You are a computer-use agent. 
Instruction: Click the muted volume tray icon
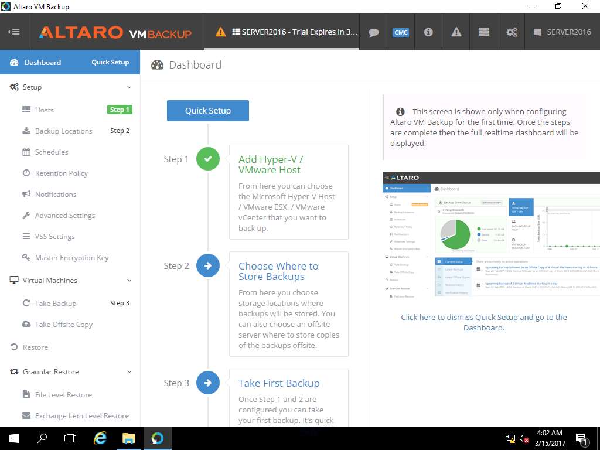pos(524,438)
